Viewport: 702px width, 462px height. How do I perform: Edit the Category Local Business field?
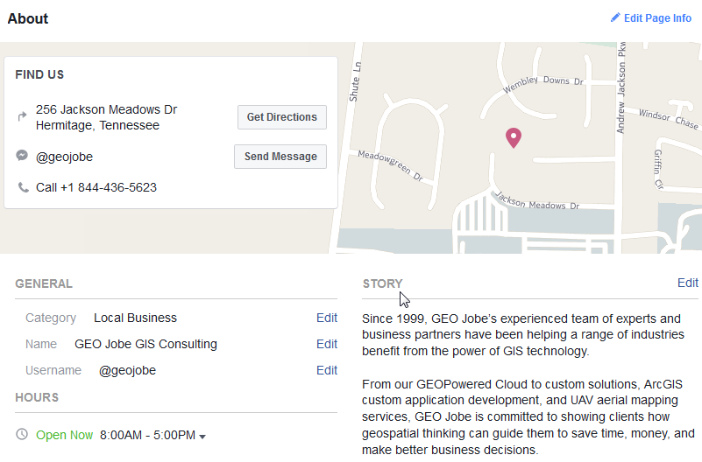pyautogui.click(x=326, y=318)
